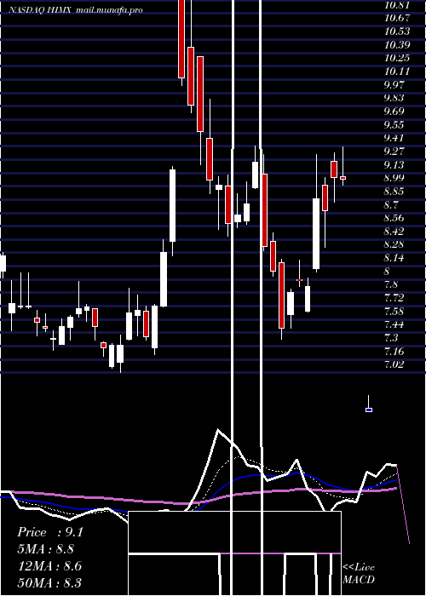Click the mail.munafa.pro watermark text
Image resolution: width=426 pixels, height=596 pixels.
pos(109,10)
